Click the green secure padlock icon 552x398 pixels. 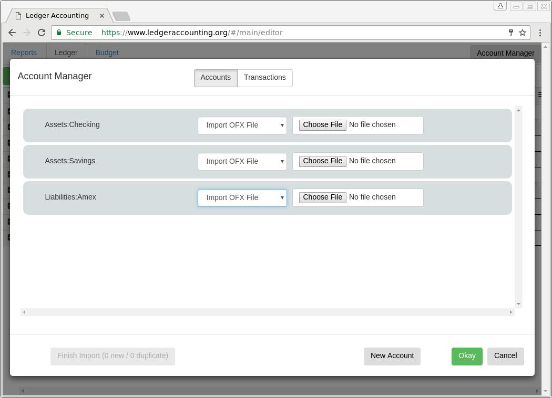pos(59,33)
